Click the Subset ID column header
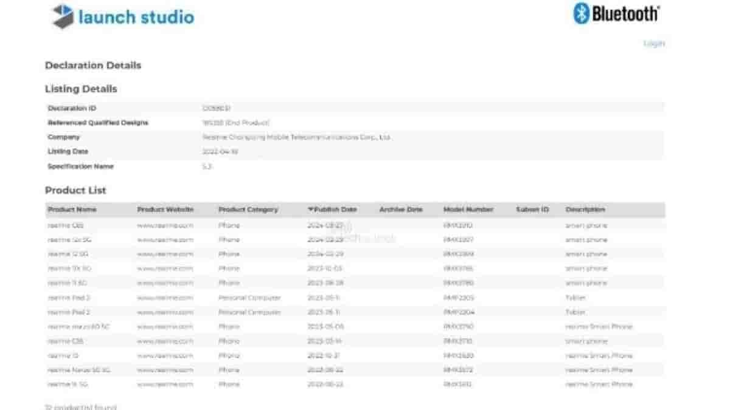The height and width of the screenshot is (410, 730). (x=532, y=210)
